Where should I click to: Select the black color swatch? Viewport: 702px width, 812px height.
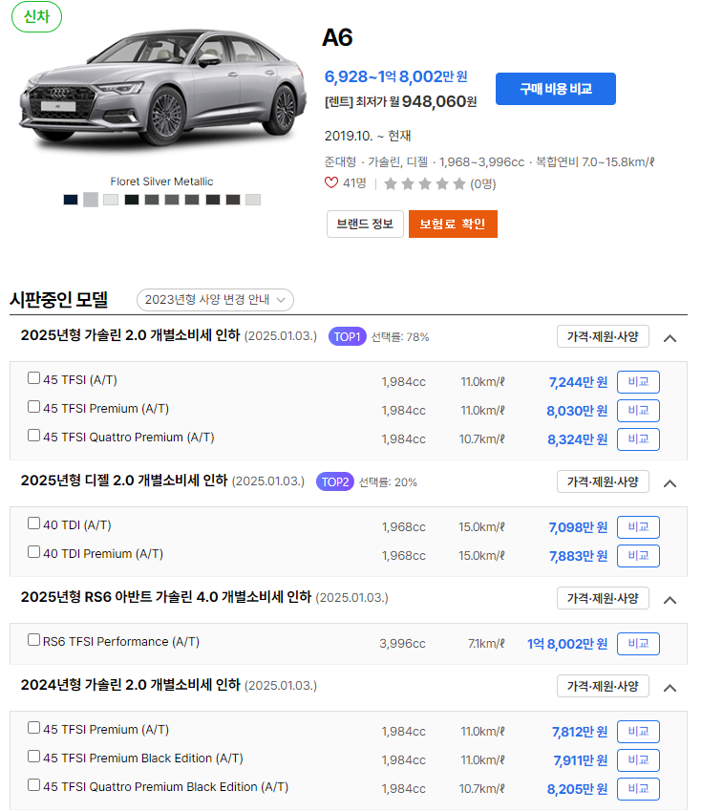pyautogui.click(x=132, y=200)
